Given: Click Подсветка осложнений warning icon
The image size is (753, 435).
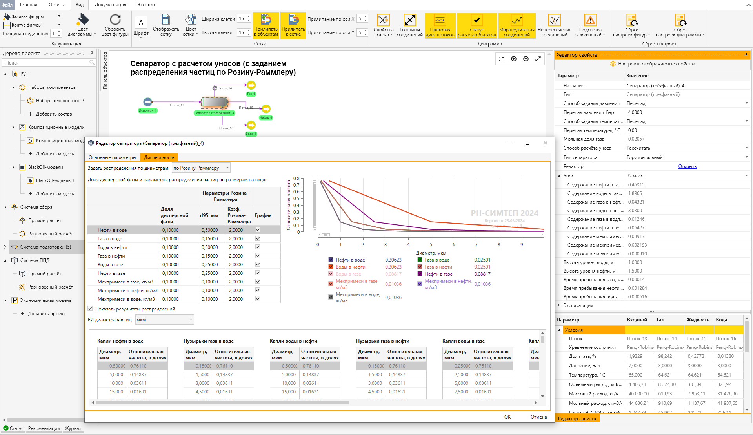Looking at the screenshot, I should tap(590, 20).
